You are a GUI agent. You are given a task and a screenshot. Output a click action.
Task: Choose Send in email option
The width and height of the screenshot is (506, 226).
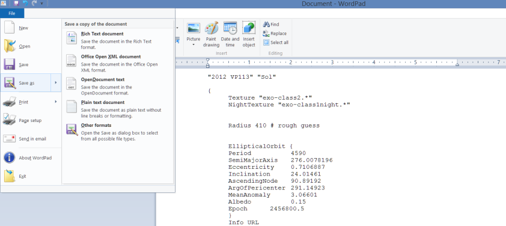coord(31,139)
